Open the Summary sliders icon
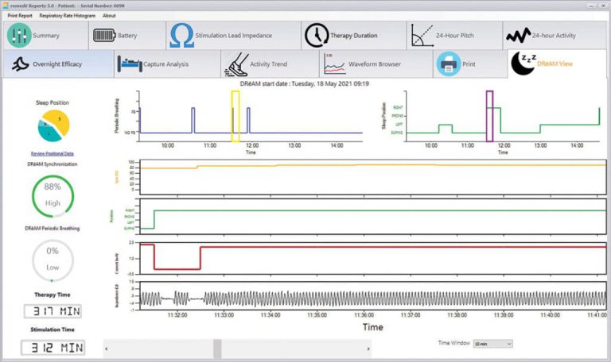The image size is (611, 362). coord(19,36)
